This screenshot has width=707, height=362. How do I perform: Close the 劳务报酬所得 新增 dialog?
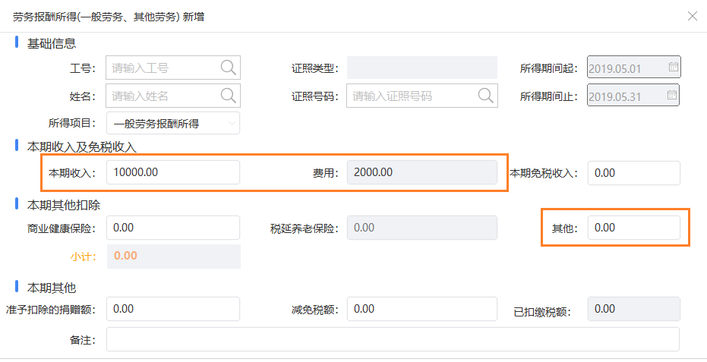692,16
